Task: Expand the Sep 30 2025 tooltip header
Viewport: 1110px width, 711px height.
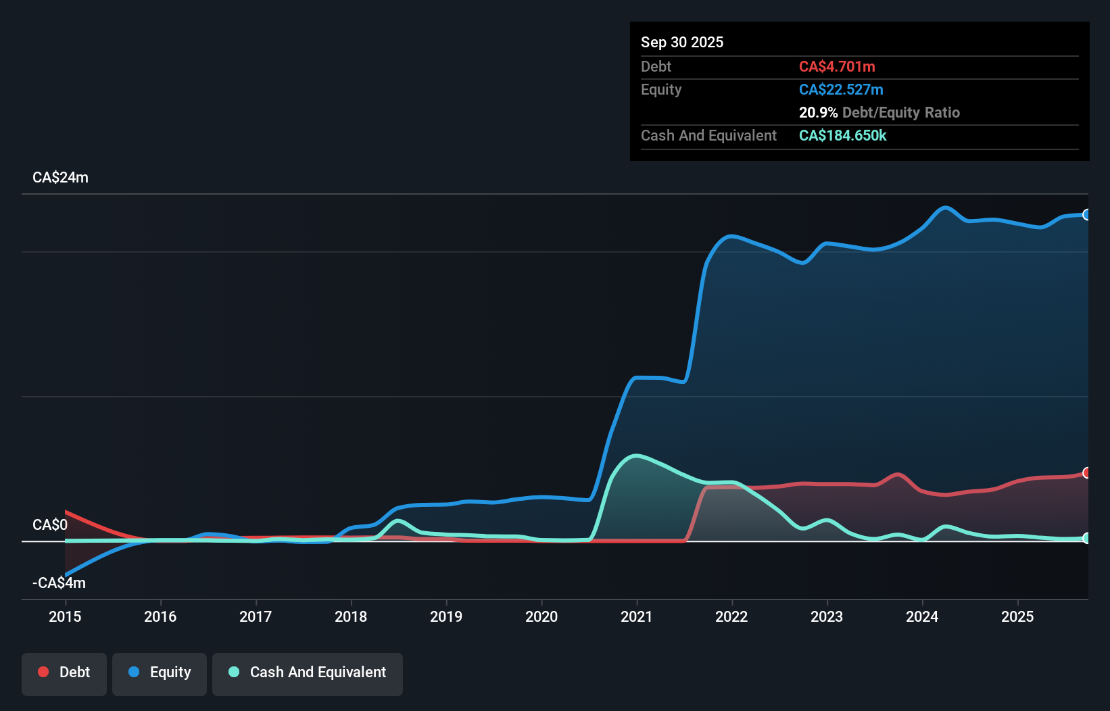Action: [x=682, y=42]
